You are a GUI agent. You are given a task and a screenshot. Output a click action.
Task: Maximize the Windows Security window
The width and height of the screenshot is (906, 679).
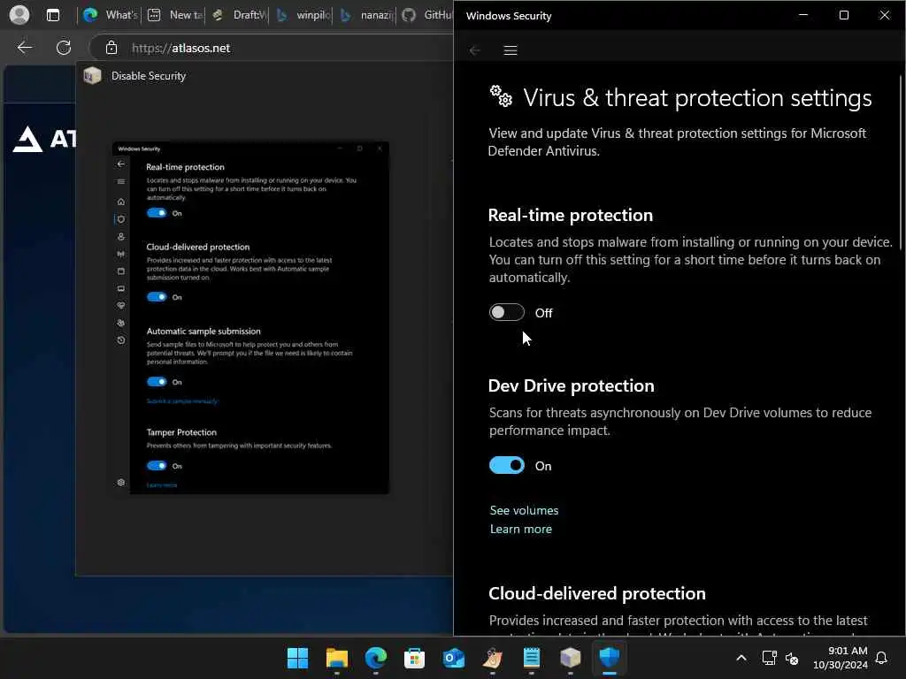pos(843,15)
